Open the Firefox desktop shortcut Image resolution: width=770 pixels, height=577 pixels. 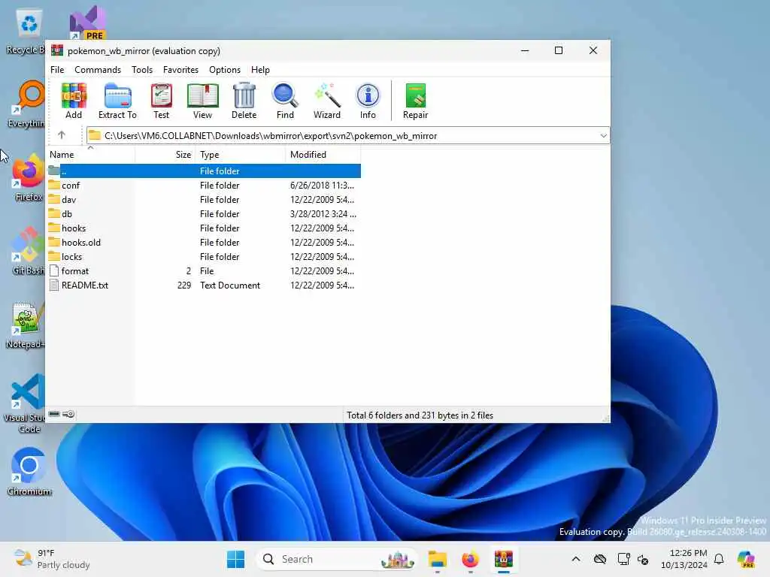pyautogui.click(x=28, y=178)
